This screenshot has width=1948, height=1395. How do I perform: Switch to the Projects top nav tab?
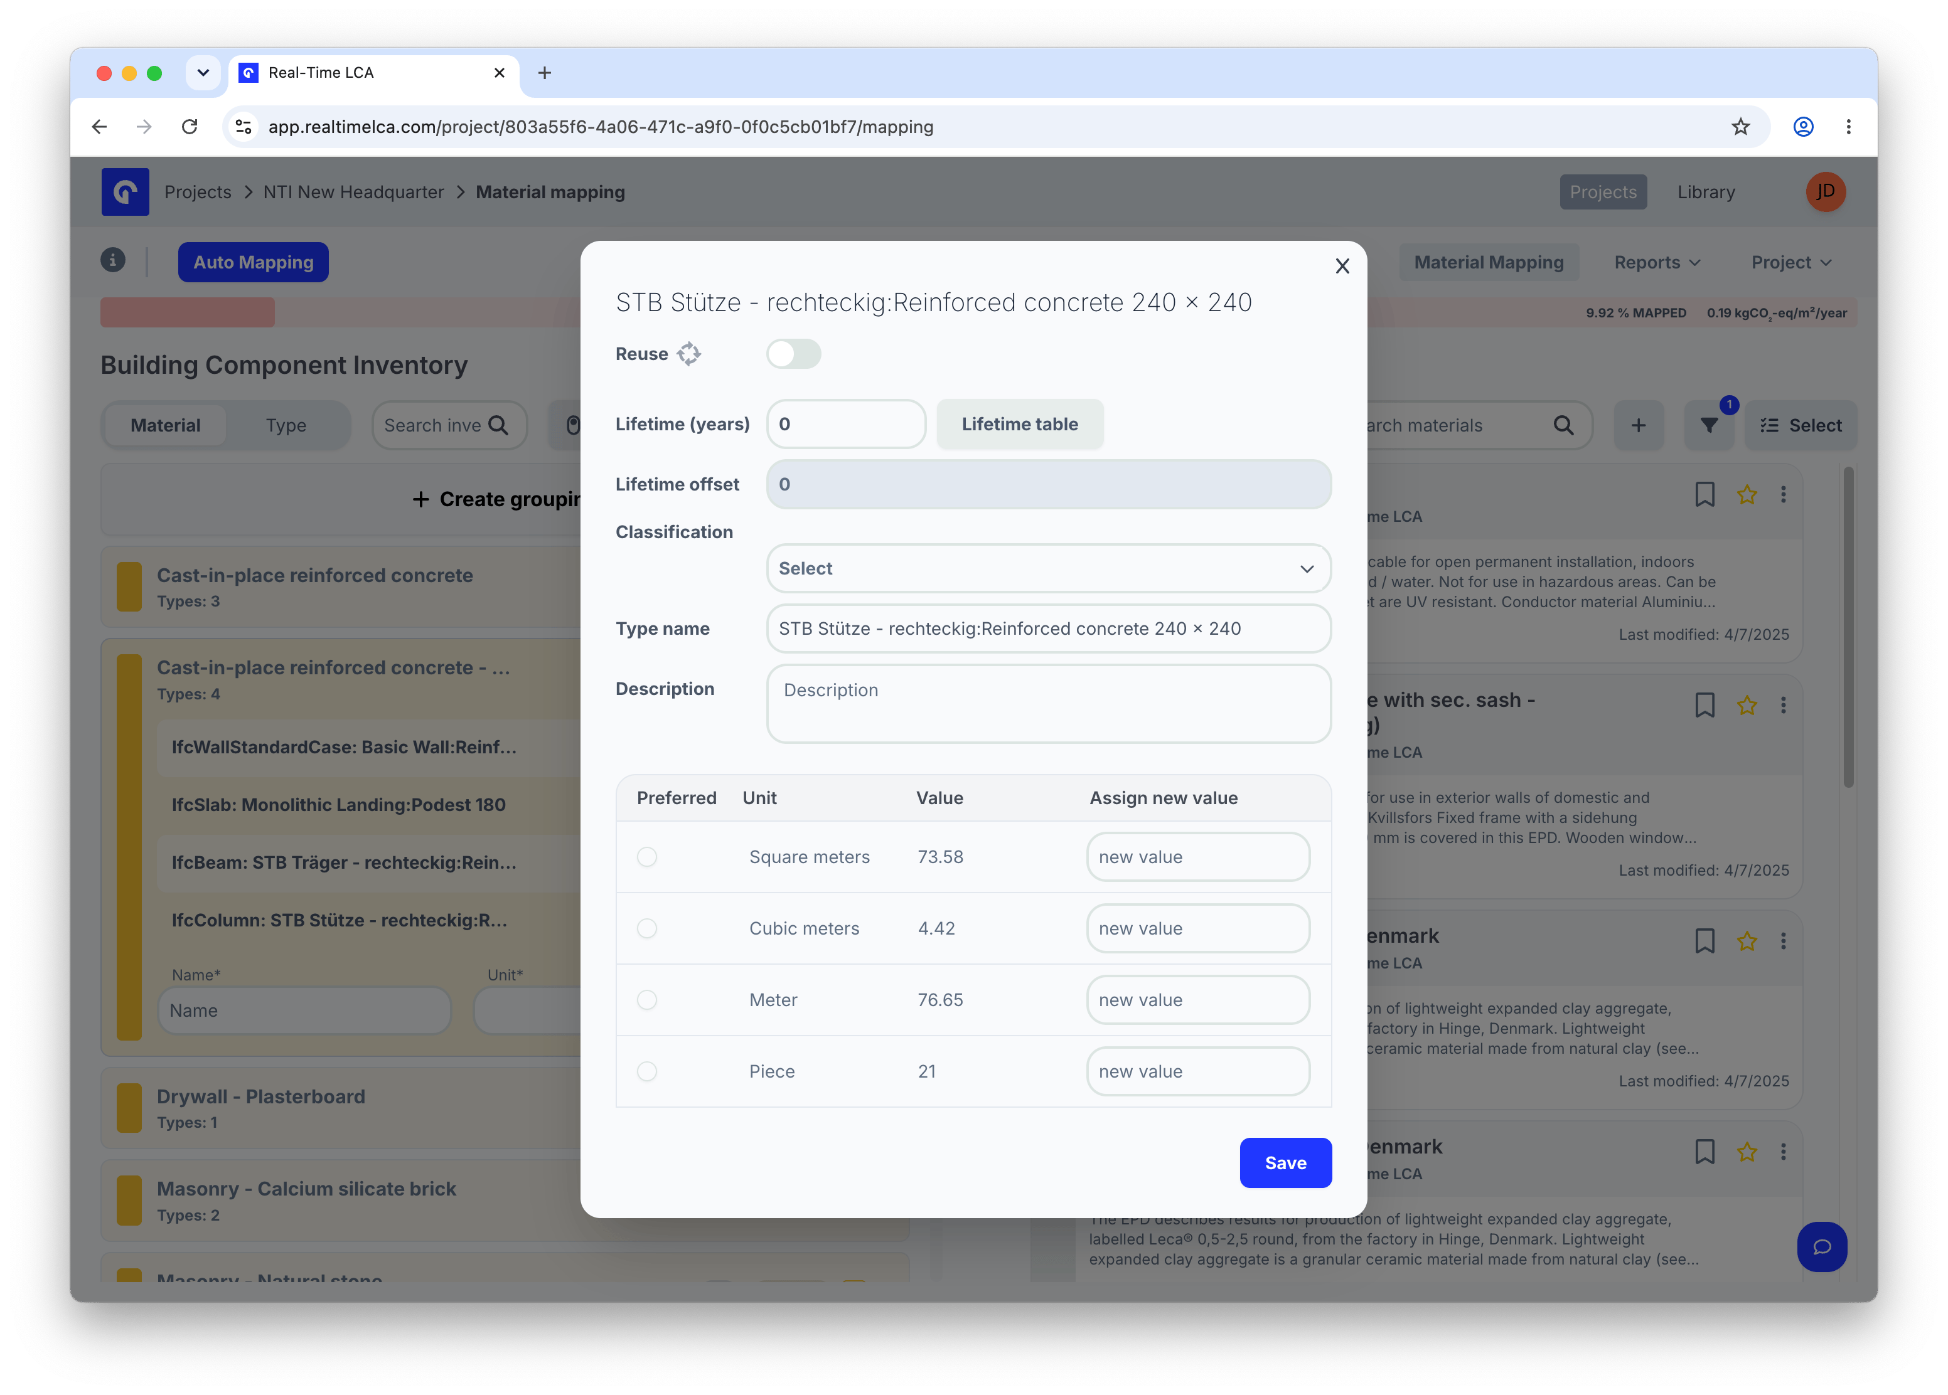(1603, 193)
